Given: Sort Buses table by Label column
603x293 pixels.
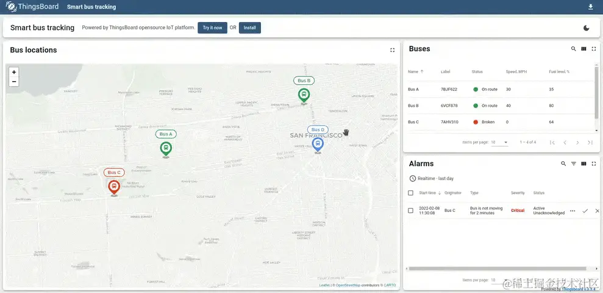Looking at the screenshot, I should pyautogui.click(x=445, y=71).
